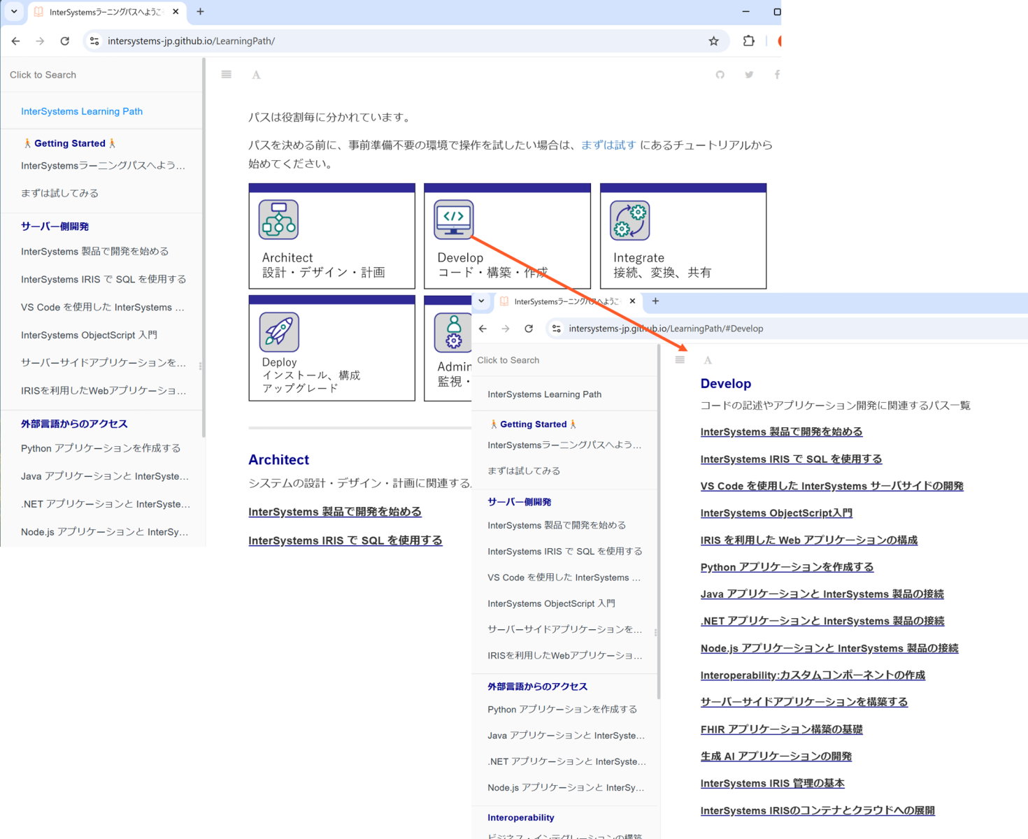Open the browser extensions puzzle icon
The image size is (1028, 839).
(x=748, y=41)
